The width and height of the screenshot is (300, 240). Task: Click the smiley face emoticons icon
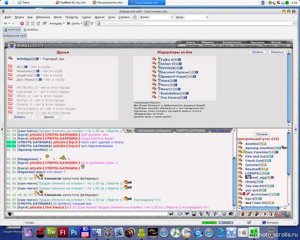point(224,214)
